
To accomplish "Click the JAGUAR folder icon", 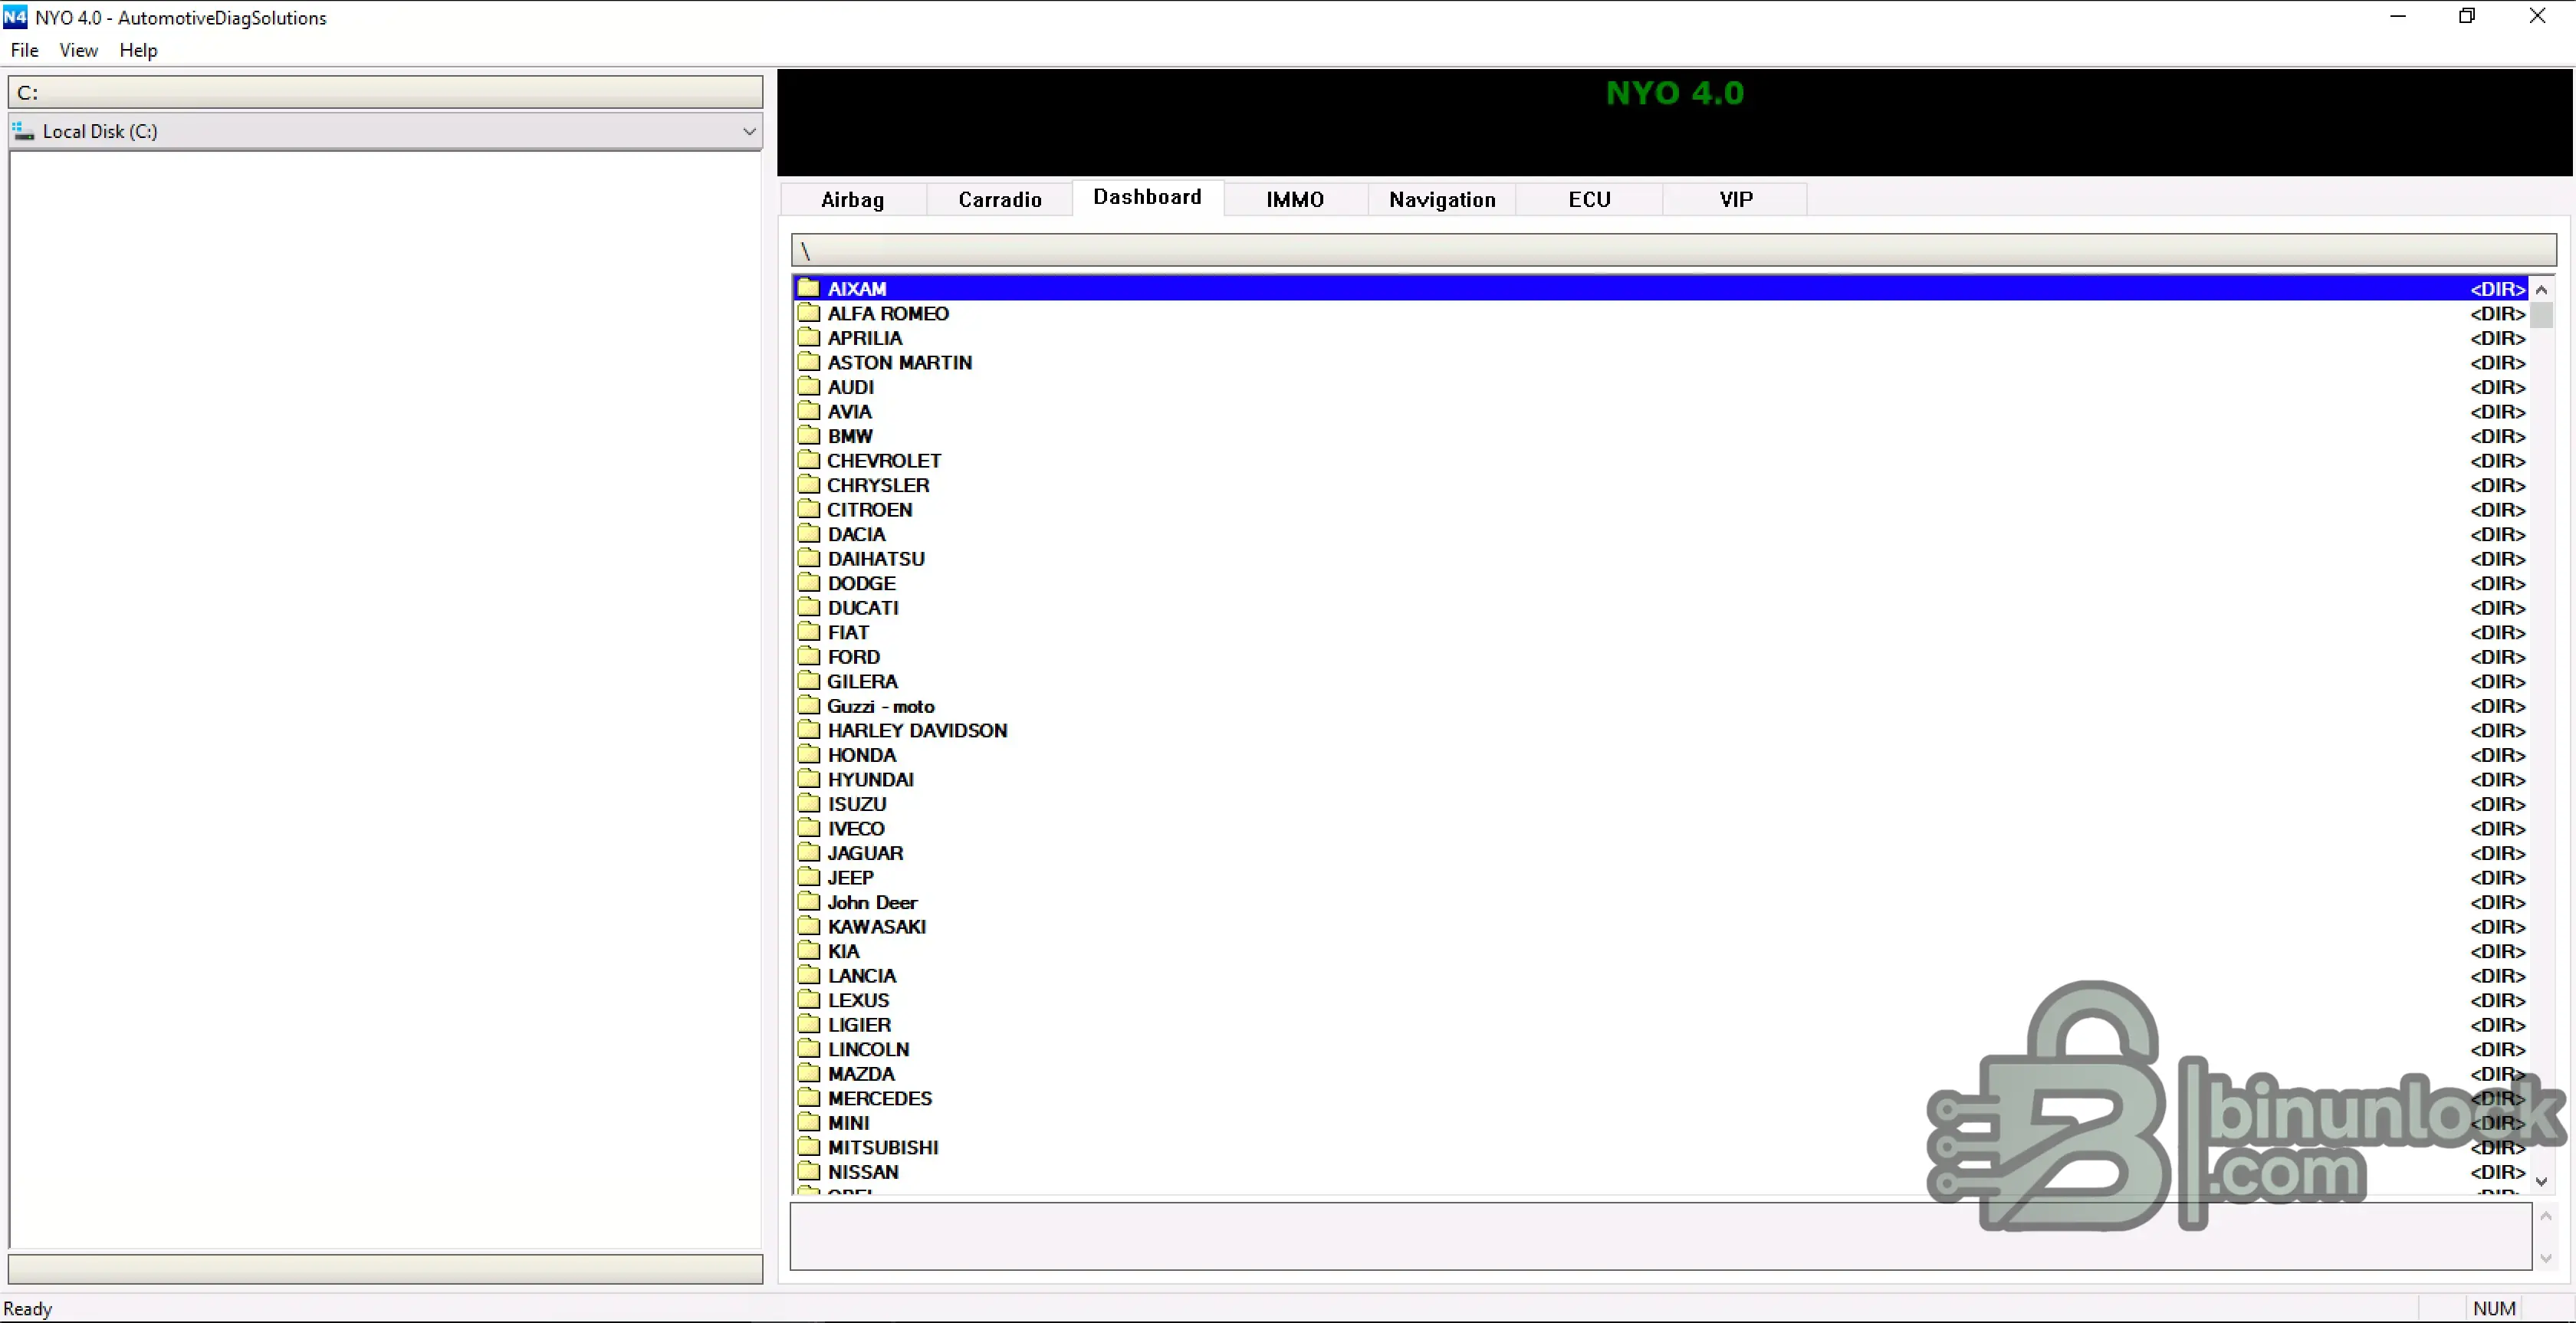I will click(808, 852).
